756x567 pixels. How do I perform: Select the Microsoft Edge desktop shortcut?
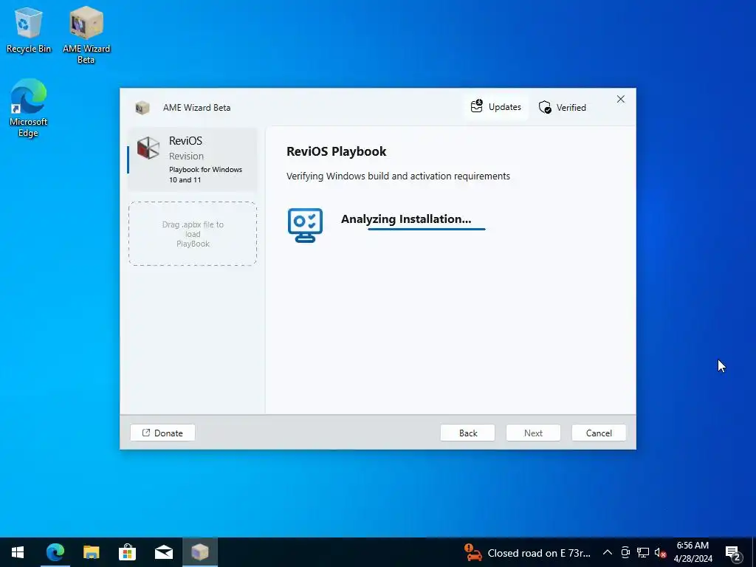(x=29, y=108)
